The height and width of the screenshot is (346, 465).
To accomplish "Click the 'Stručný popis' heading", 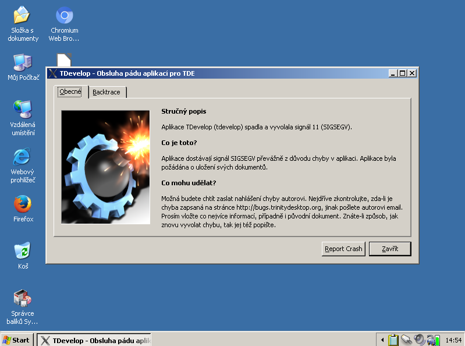I will (x=183, y=111).
